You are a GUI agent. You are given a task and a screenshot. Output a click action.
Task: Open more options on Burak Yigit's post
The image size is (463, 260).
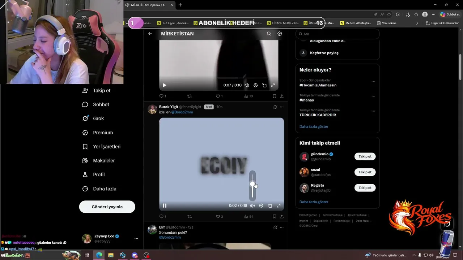click(x=282, y=107)
